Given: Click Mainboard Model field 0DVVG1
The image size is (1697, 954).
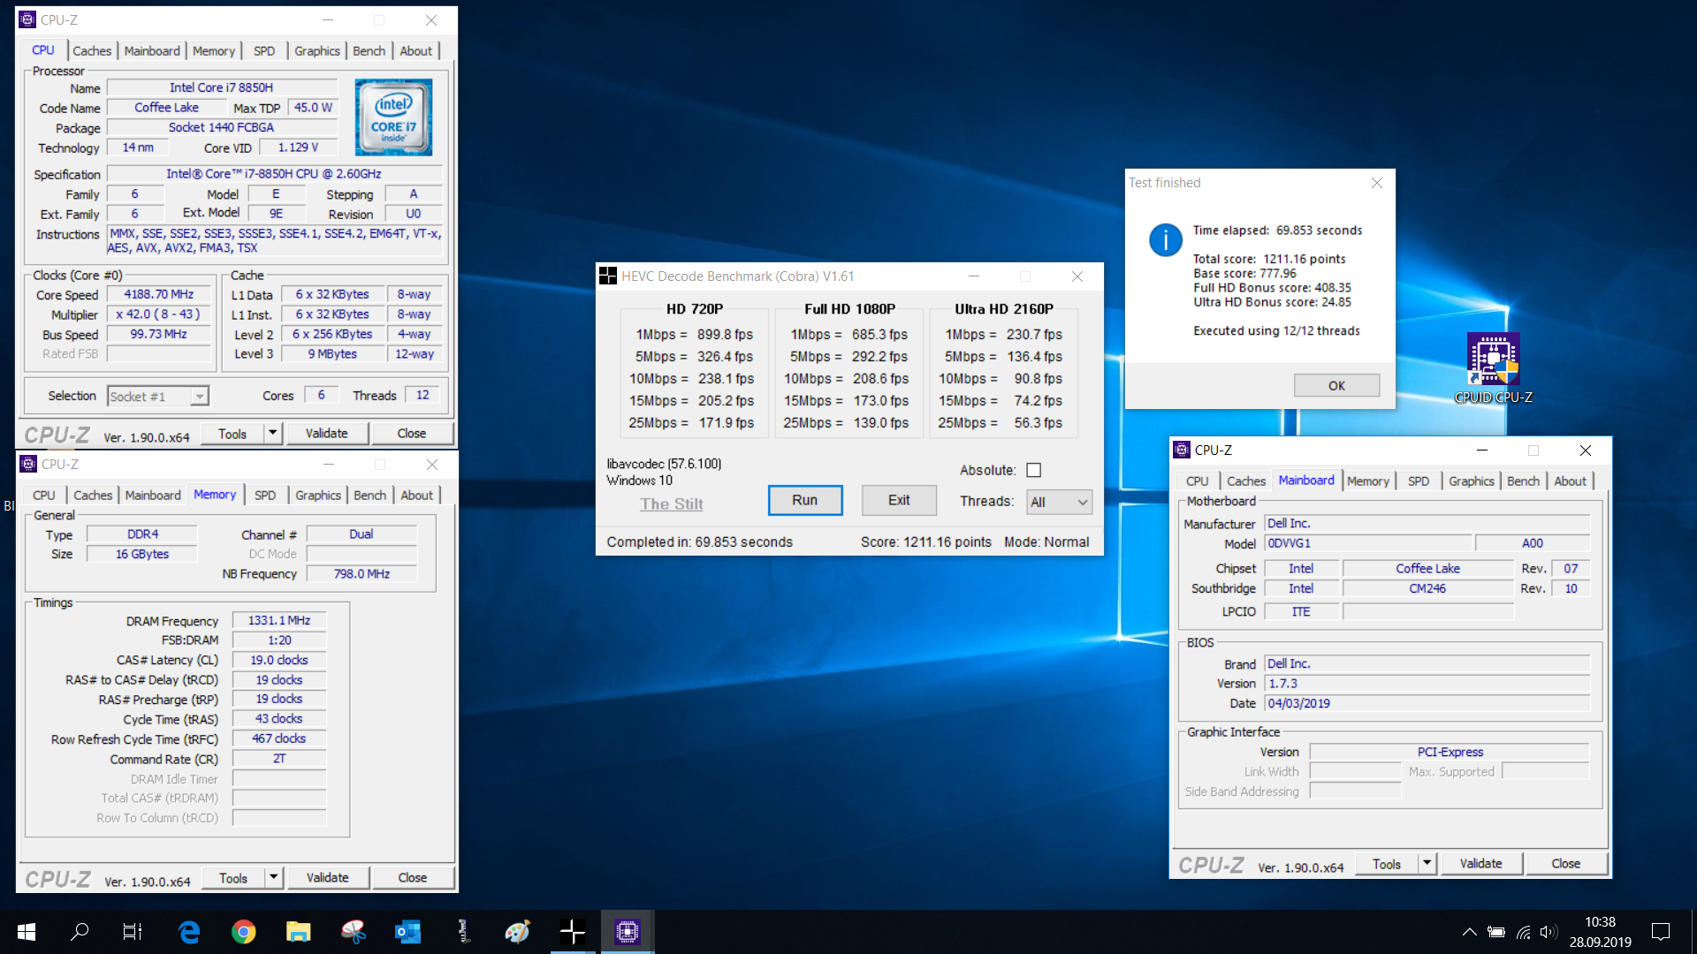Looking at the screenshot, I should 1368,543.
